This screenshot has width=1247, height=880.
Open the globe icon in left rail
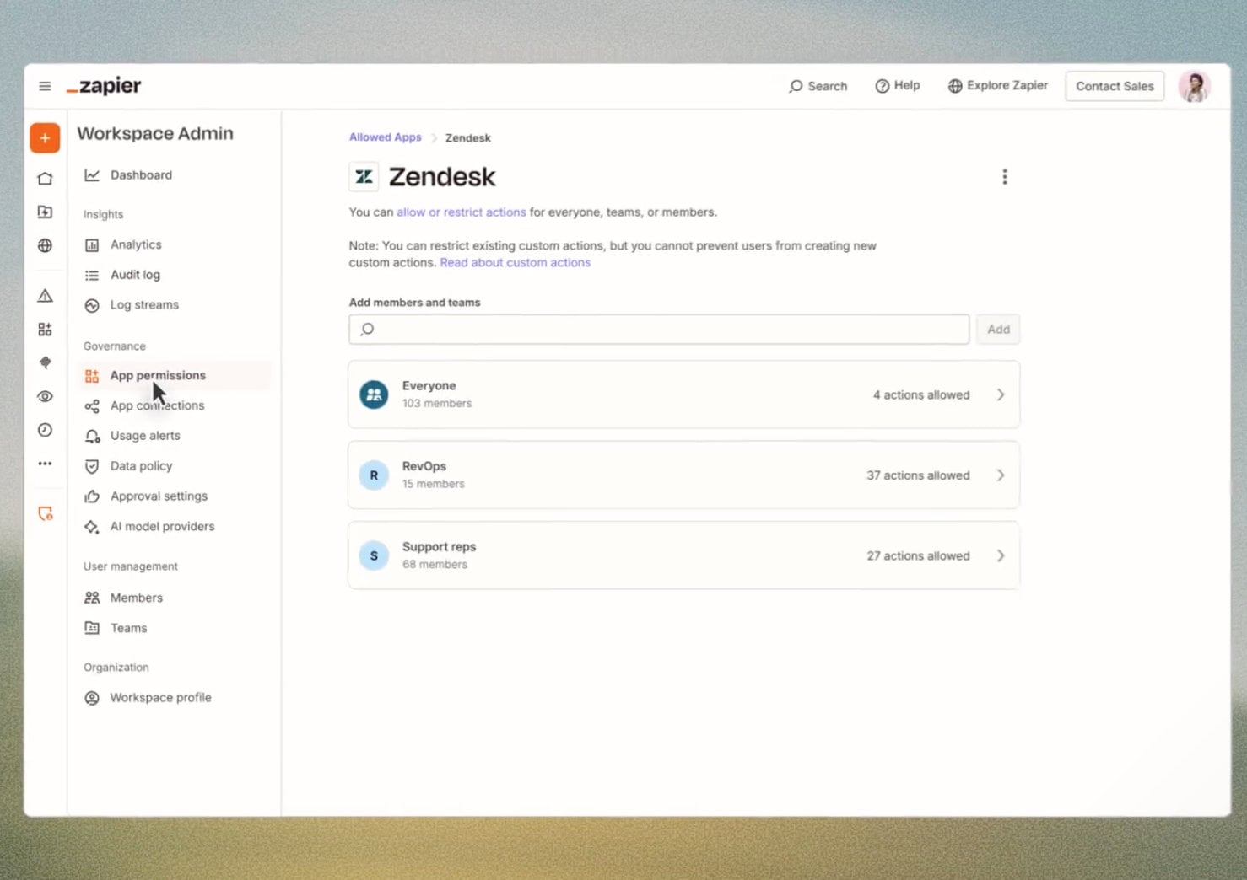45,245
